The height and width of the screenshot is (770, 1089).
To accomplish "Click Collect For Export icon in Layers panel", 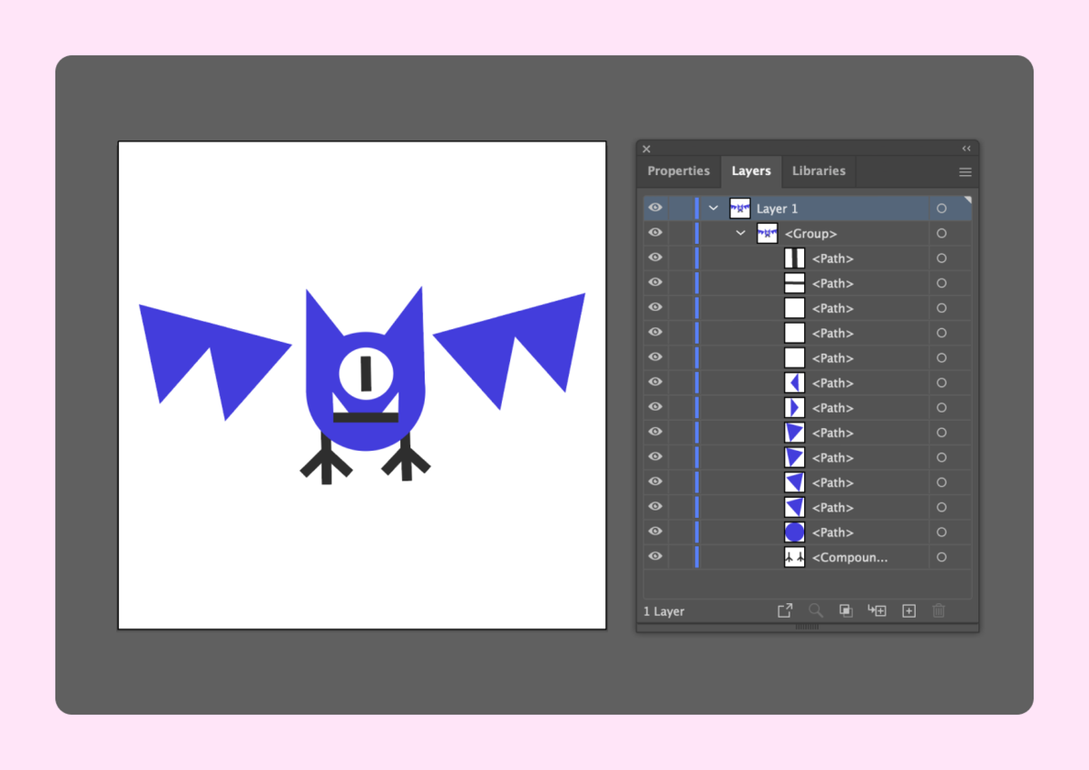I will click(785, 611).
